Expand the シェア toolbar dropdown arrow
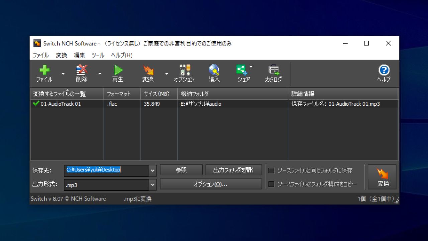 [251, 66]
